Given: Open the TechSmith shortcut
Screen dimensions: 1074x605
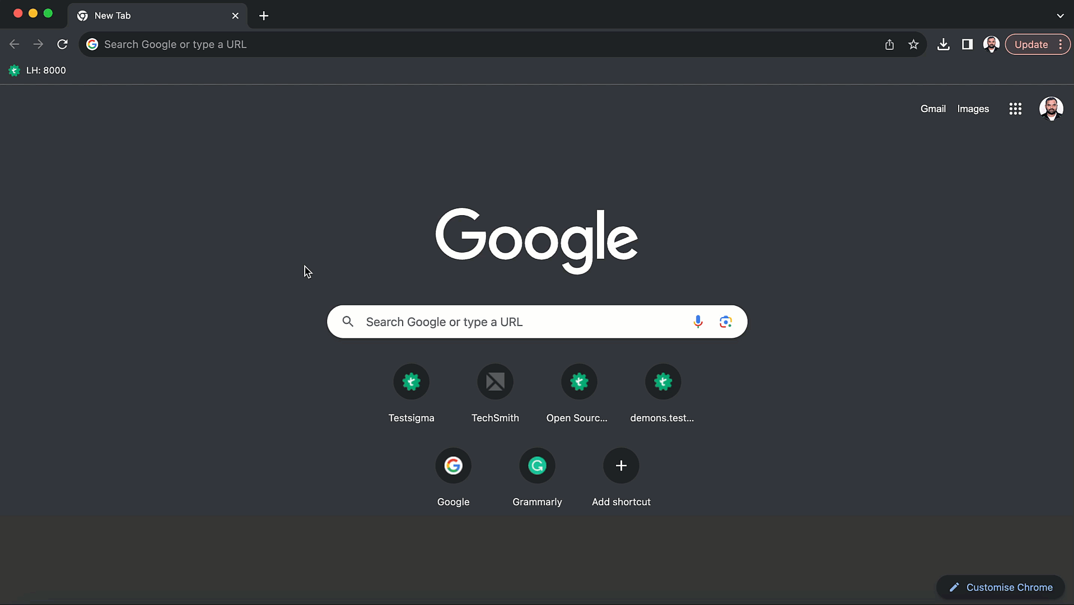Looking at the screenshot, I should 495,394.
